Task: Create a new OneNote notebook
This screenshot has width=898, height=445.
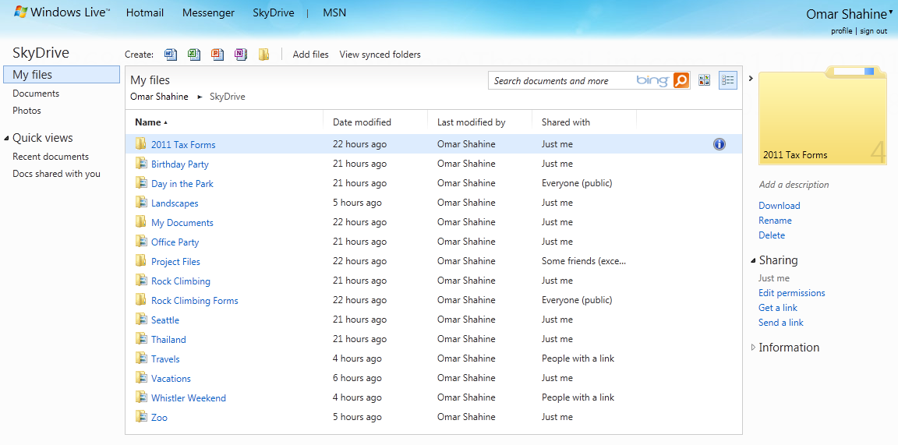Action: (x=241, y=55)
